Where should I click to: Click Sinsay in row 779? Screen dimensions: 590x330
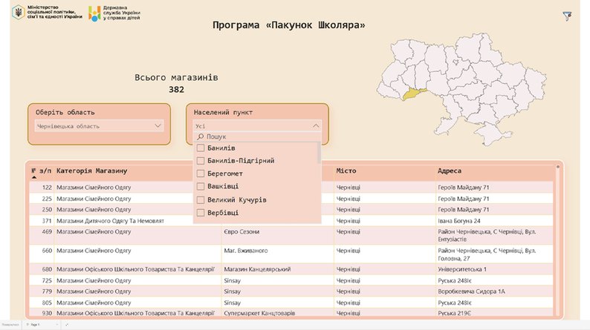232,291
